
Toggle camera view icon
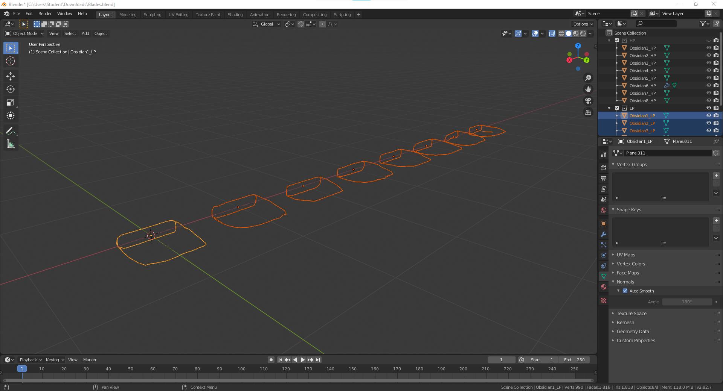588,101
